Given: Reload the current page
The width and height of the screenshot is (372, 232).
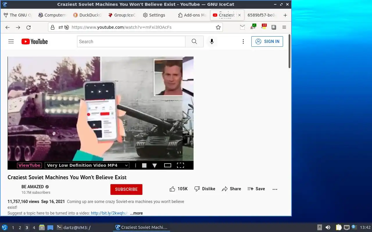Looking at the screenshot, I should [28, 27].
